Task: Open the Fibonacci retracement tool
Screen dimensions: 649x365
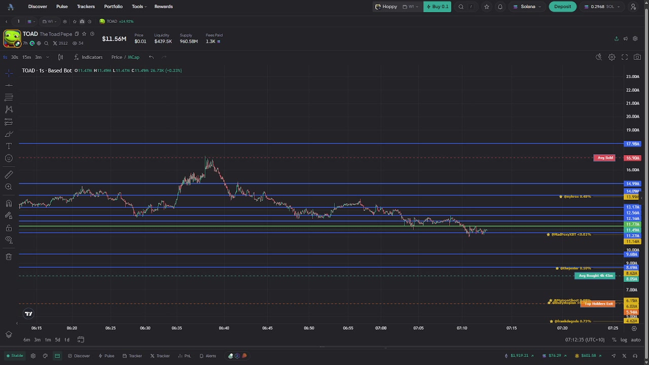Action: (9, 97)
